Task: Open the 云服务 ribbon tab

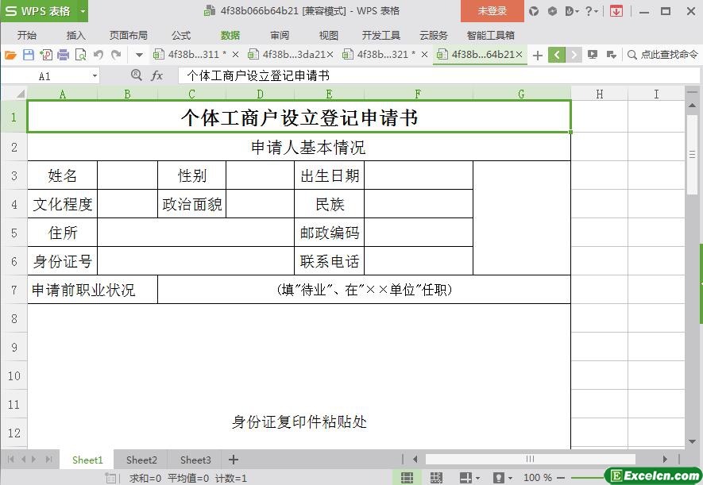Action: point(434,36)
